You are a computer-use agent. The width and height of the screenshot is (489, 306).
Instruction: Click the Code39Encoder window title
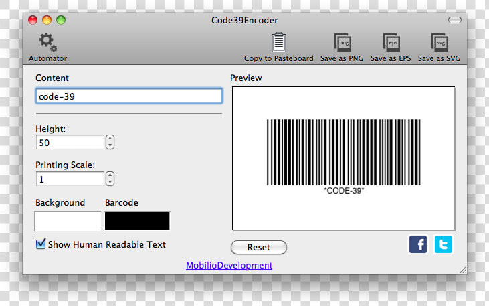245,20
